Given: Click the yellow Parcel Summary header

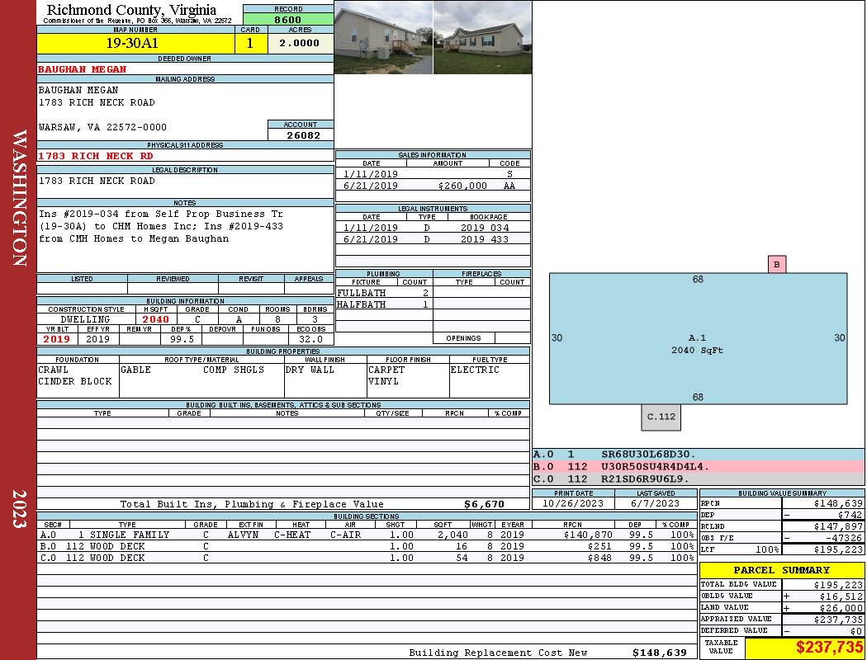Looking at the screenshot, I should [781, 570].
